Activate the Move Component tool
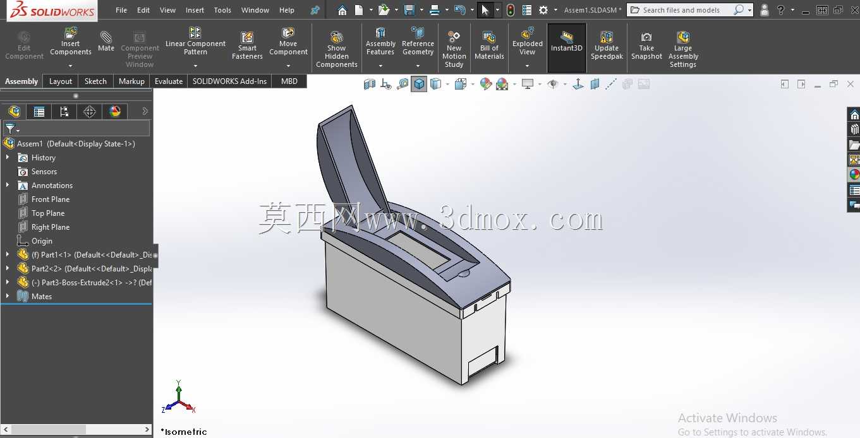Image resolution: width=860 pixels, height=438 pixels. click(288, 40)
